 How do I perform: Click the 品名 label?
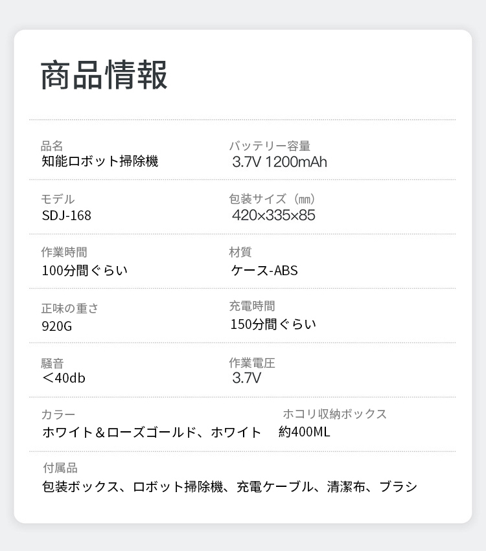point(52,146)
